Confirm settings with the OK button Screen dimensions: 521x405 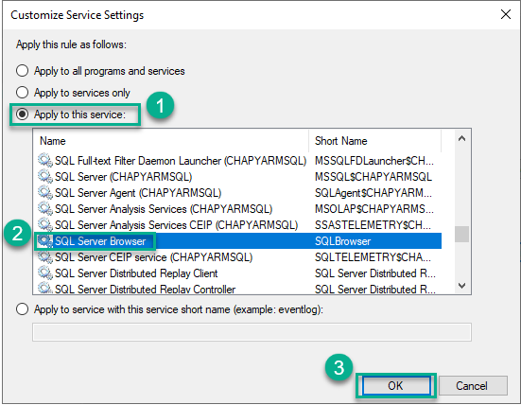pos(395,386)
